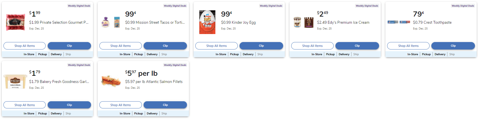Open the $5.97 per lb Atlantic Salmon link
479x119 pixels.
pos(154,82)
